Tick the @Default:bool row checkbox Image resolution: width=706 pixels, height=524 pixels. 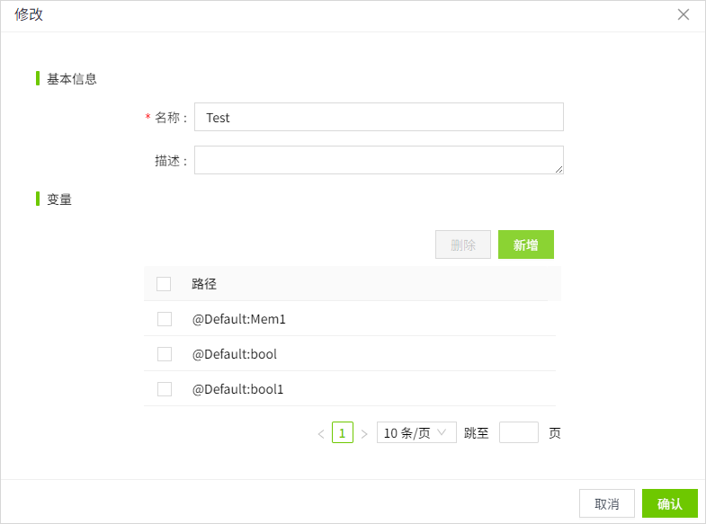click(165, 354)
